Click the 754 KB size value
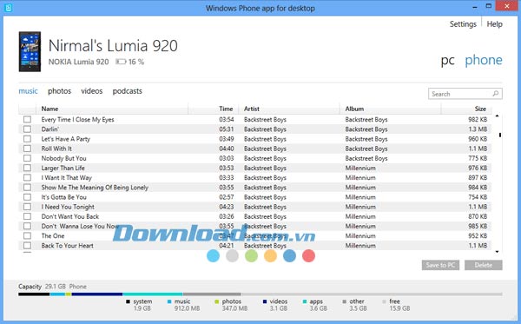 (x=478, y=197)
